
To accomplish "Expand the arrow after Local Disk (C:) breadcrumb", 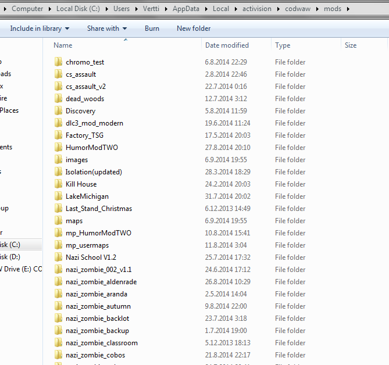I will coord(107,9).
